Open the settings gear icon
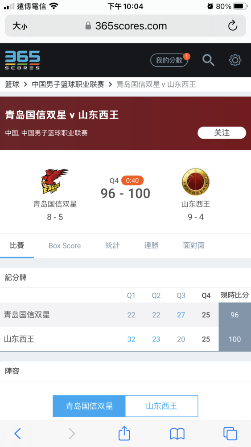This screenshot has width=251, height=447. (x=235, y=60)
